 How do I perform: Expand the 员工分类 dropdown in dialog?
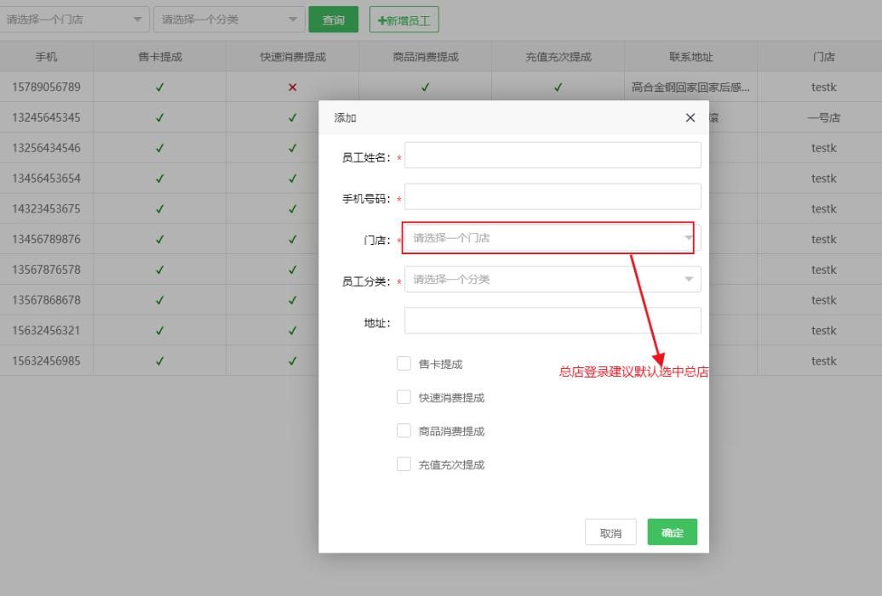coord(553,280)
